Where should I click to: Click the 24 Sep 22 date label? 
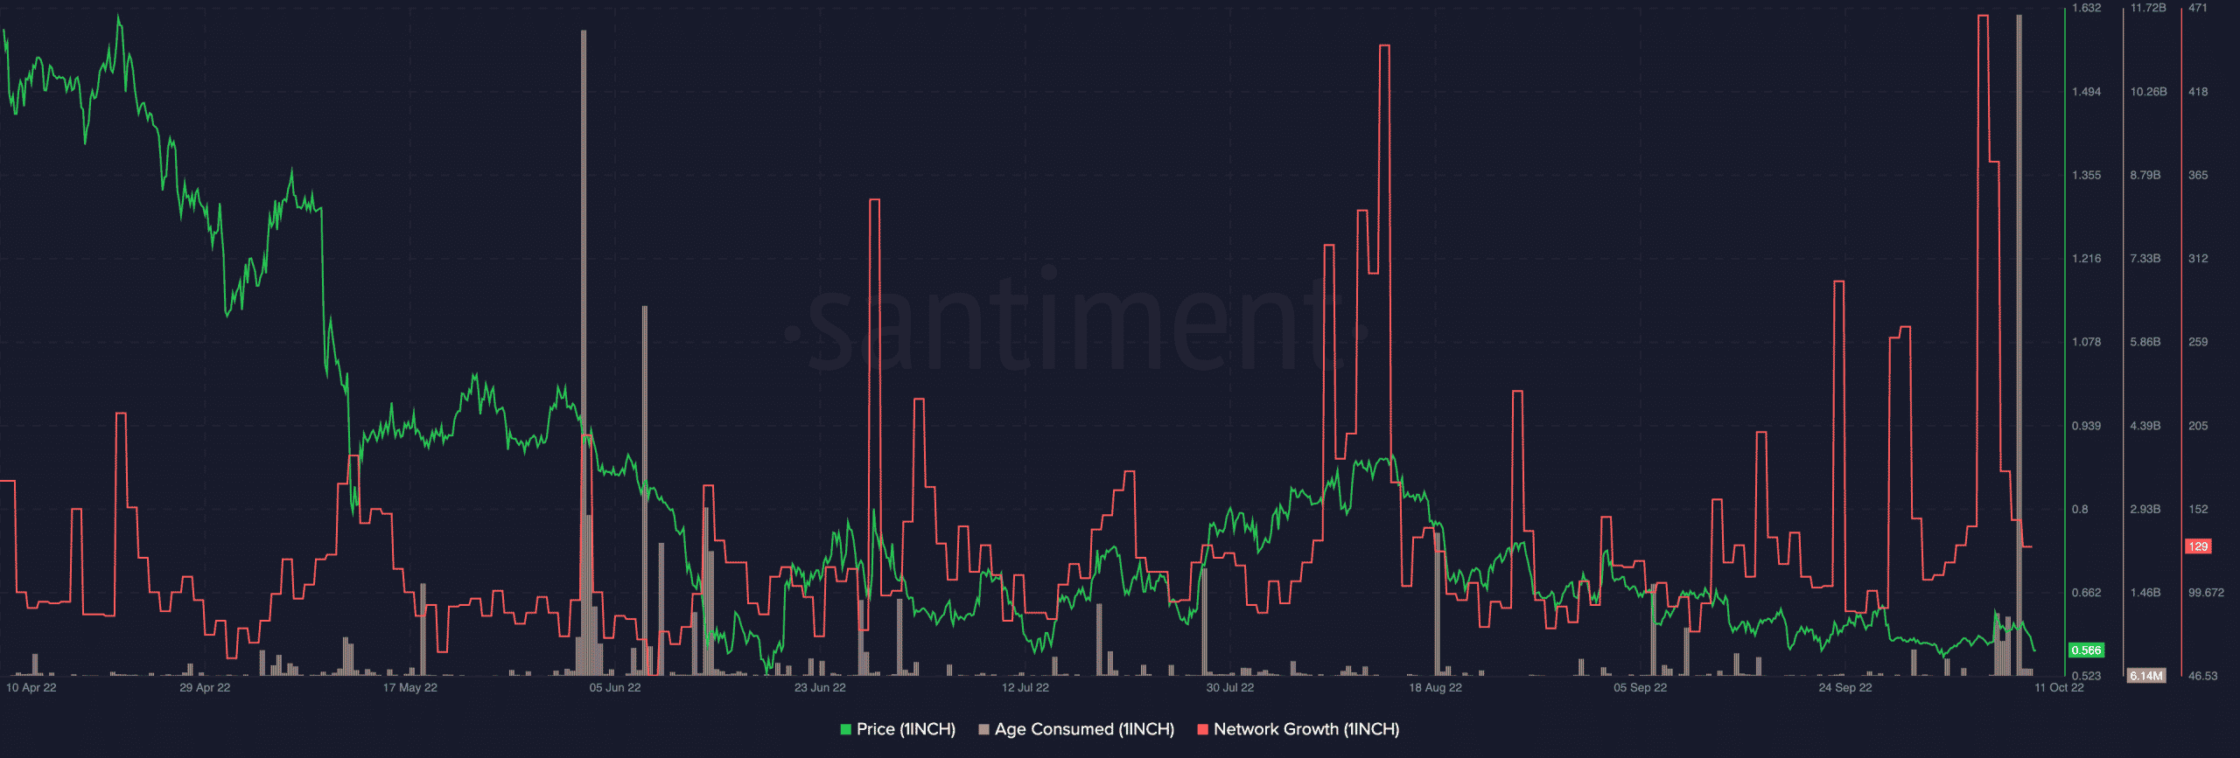pos(1845,688)
